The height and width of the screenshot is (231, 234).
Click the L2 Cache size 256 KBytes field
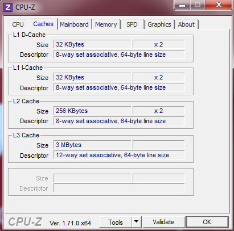92,111
